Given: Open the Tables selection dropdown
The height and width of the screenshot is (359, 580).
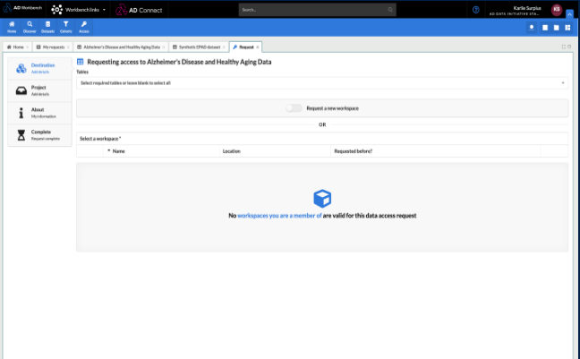Looking at the screenshot, I should click(322, 83).
